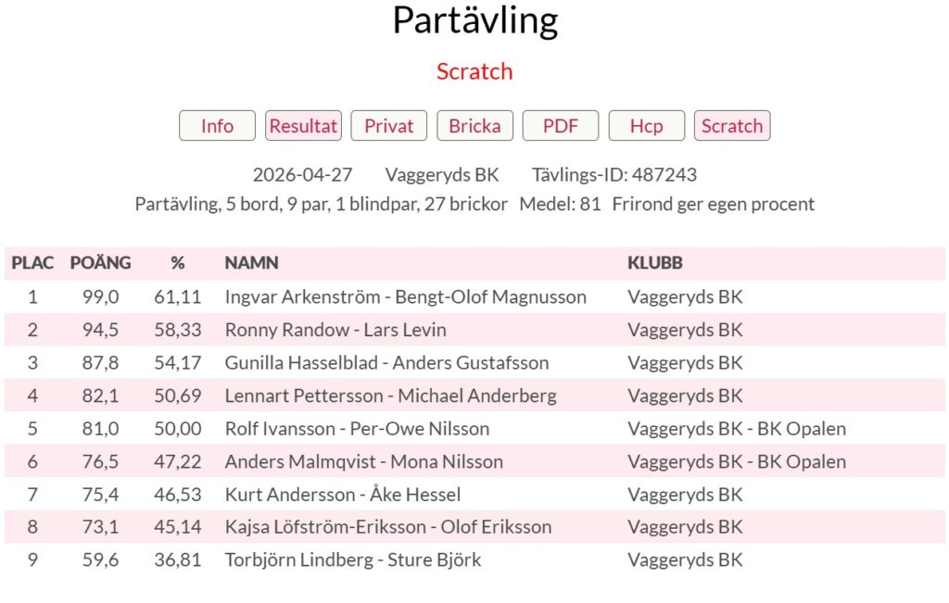
Task: Click the POÄNG column header
Action: (100, 263)
